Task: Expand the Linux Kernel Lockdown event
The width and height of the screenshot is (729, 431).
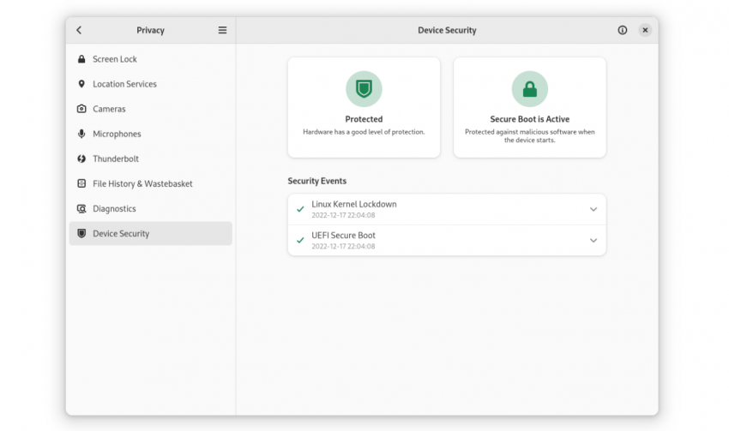Action: pyautogui.click(x=593, y=209)
